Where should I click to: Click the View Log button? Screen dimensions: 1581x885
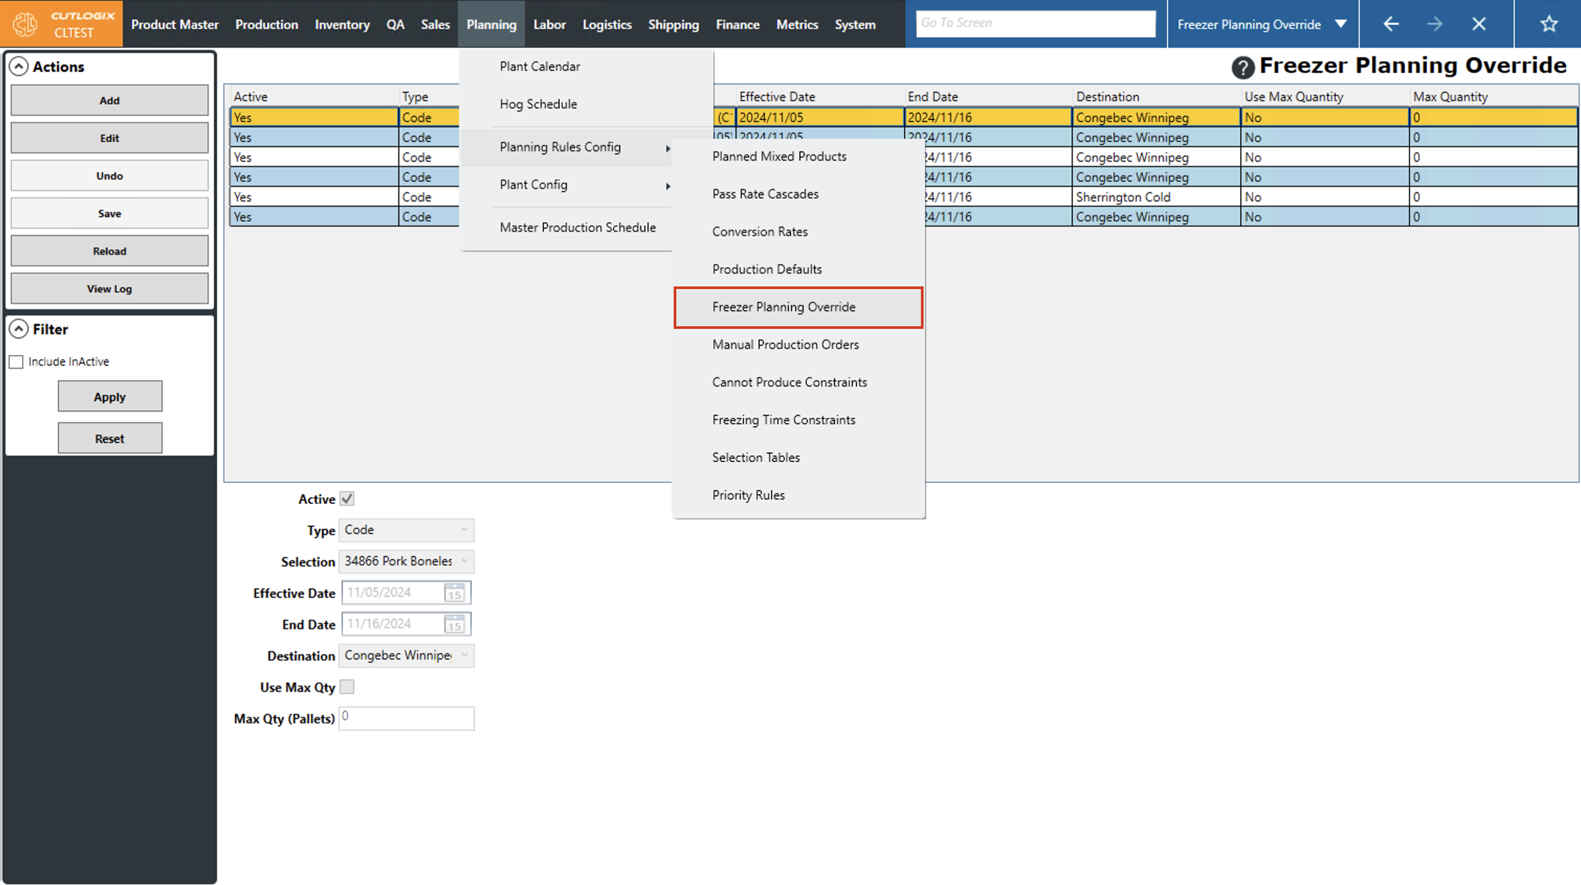pos(109,289)
